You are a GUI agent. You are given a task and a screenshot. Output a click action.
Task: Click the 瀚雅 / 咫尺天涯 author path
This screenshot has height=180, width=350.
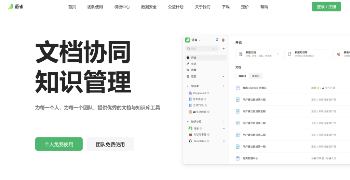(323, 88)
